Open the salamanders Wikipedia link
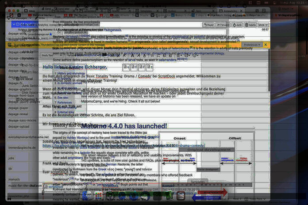This screenshot has width=308, height=205. [167, 60]
